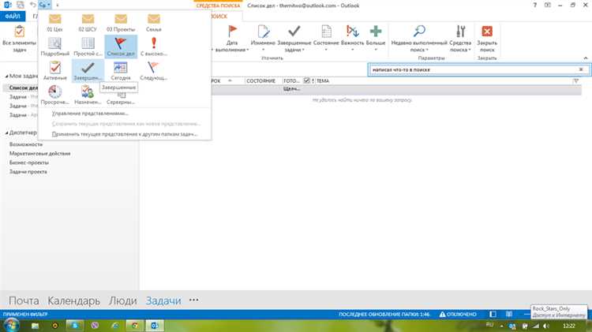Open the Outlook icon in Windows taskbar
The height and width of the screenshot is (332, 592).
(x=155, y=325)
